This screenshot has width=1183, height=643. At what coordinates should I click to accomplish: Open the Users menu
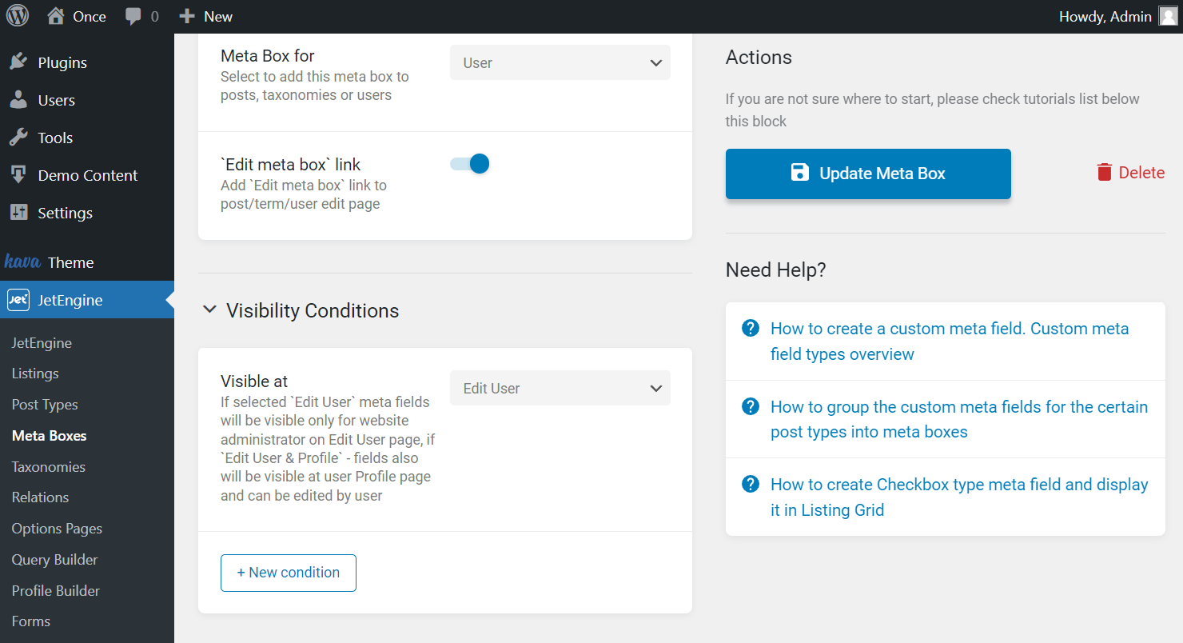pos(87,100)
